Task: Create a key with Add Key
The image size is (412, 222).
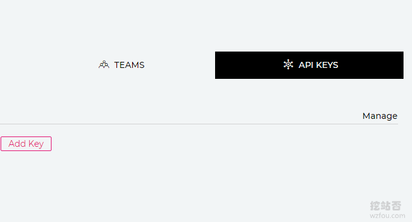Action: click(x=26, y=144)
